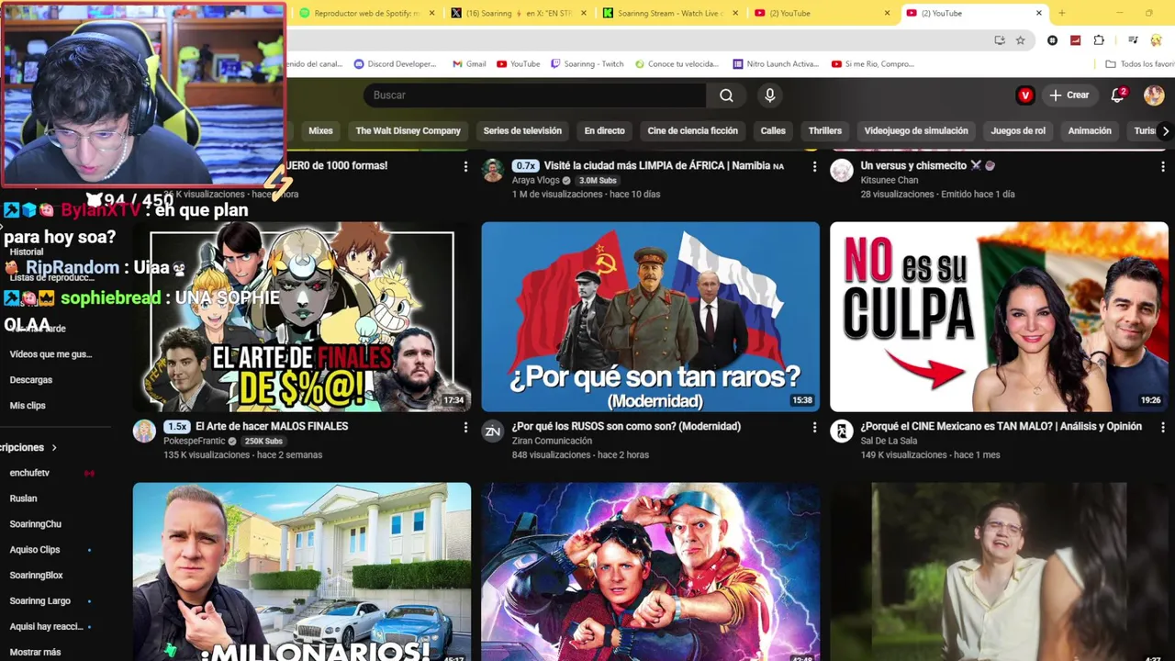Activate voice search microphone icon
The height and width of the screenshot is (661, 1175).
[770, 95]
